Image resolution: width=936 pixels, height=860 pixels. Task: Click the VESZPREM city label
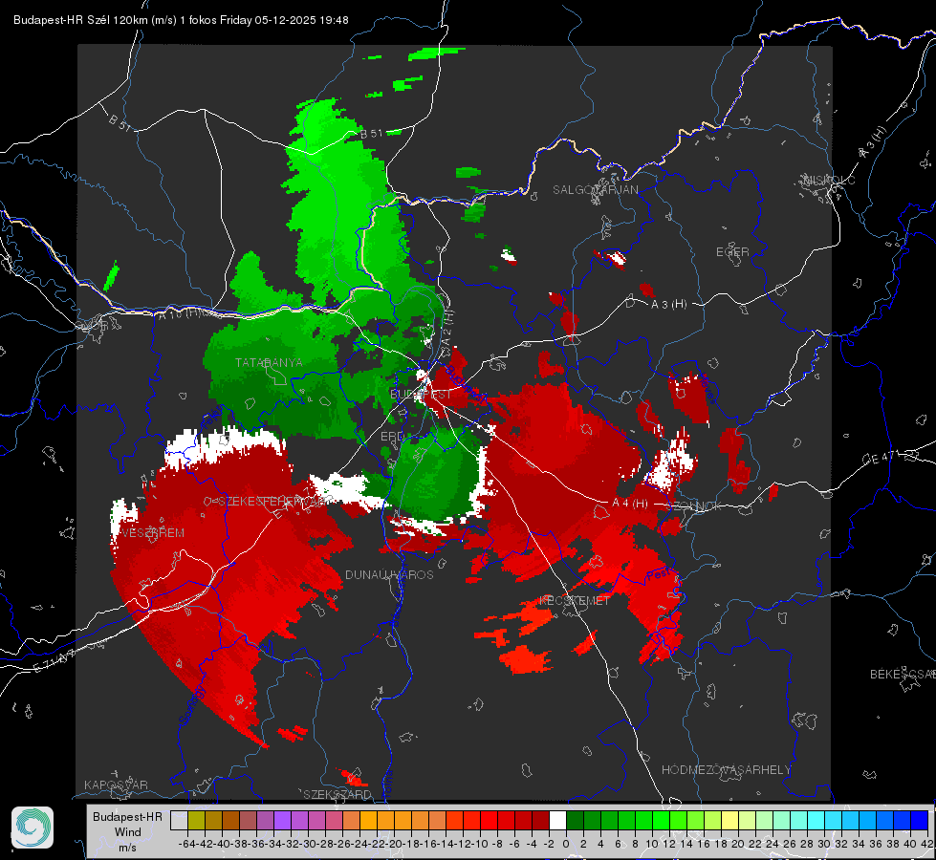152,532
